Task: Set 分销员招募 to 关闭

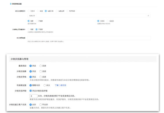Action: click(x=40, y=71)
